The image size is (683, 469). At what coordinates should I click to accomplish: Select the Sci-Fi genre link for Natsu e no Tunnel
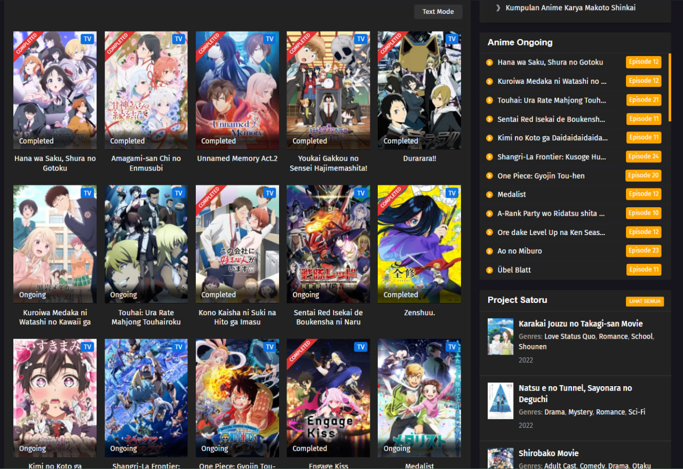coord(636,412)
